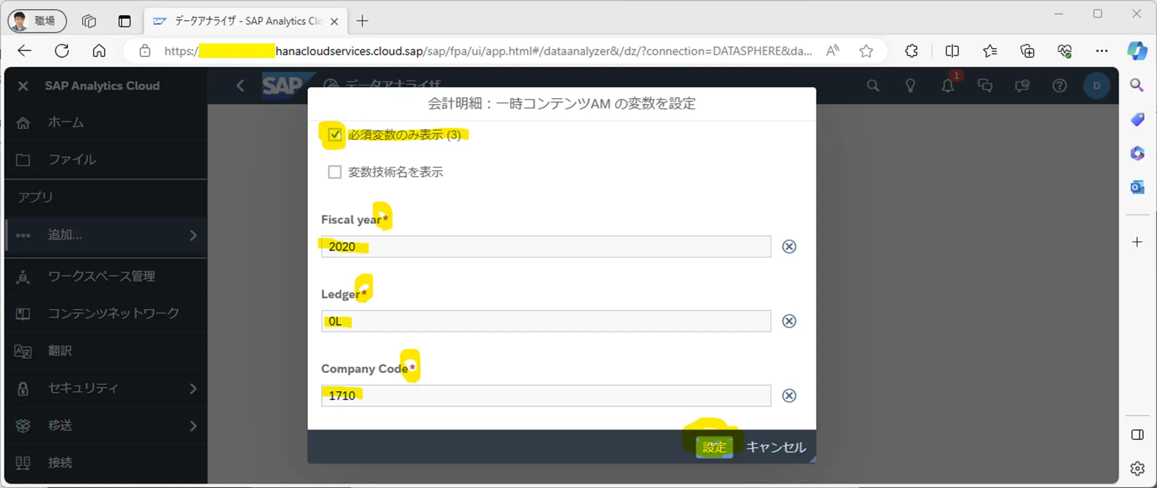
Task: Click the Company Code input field
Action: pos(546,395)
